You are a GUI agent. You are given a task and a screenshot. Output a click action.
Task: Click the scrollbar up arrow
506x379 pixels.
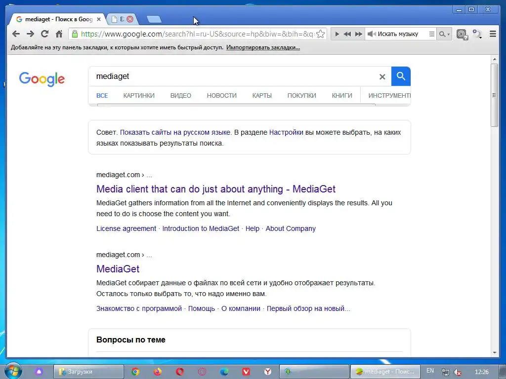[x=494, y=59]
